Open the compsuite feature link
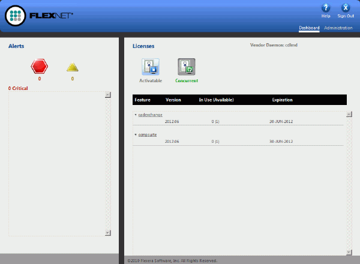 coord(148,135)
